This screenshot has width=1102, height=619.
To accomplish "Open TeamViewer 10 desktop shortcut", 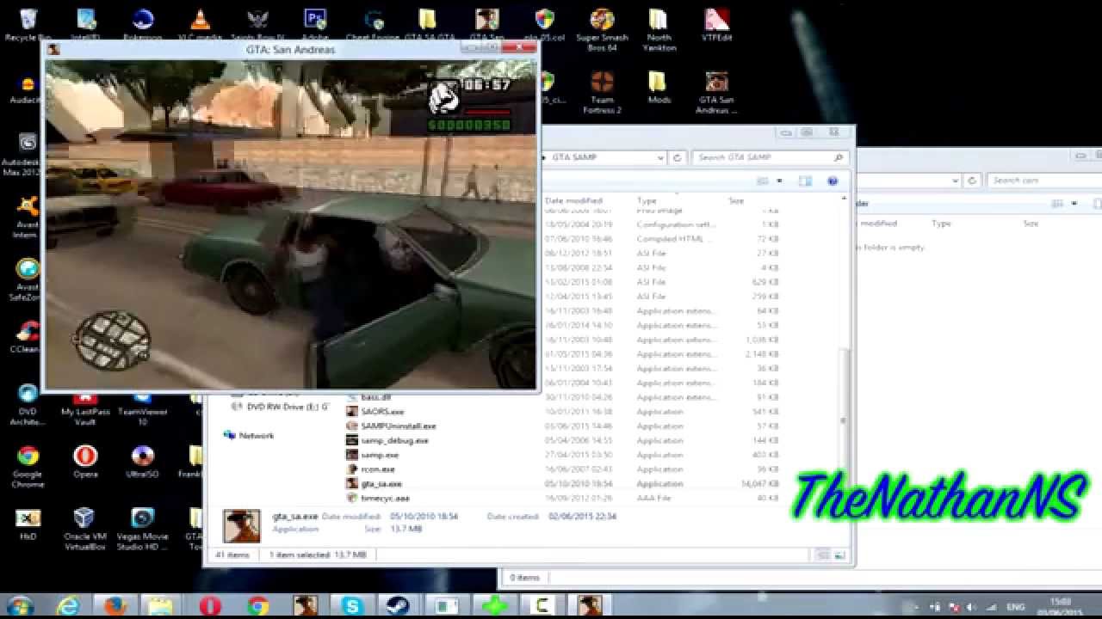I will pos(142,410).
